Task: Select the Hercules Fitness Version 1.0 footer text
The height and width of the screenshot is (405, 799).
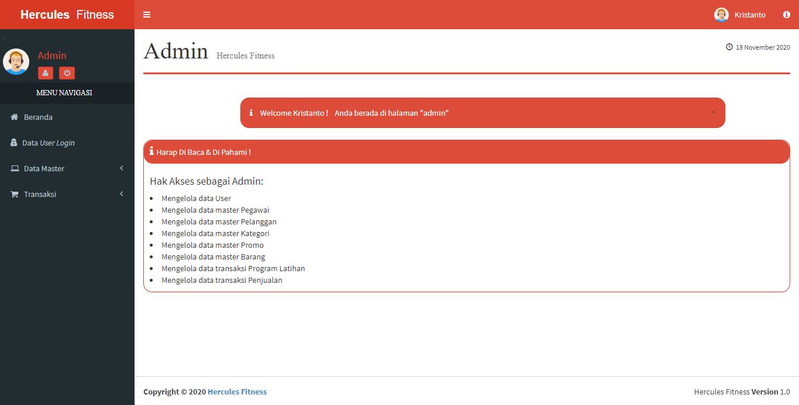Action: [742, 392]
